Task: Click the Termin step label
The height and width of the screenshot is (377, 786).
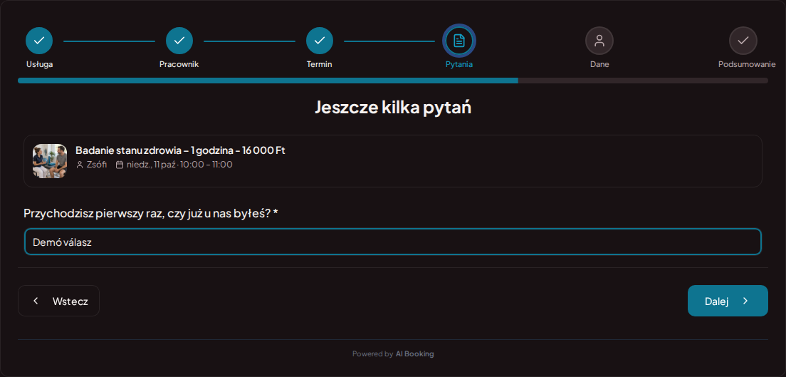Action: click(319, 64)
